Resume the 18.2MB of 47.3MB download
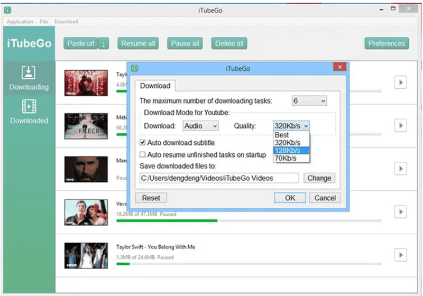 tap(401, 212)
